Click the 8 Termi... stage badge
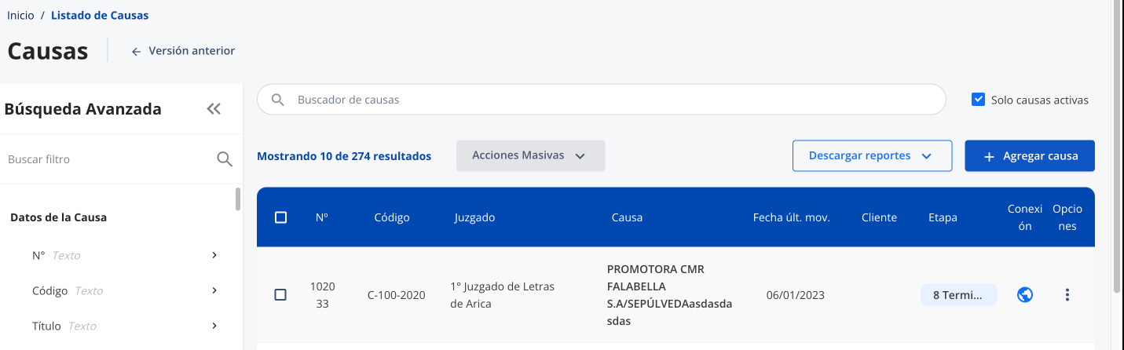 coord(959,295)
